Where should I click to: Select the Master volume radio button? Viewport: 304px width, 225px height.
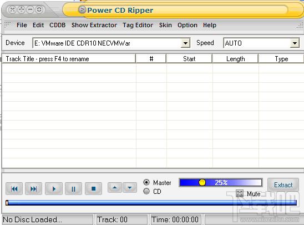pyautogui.click(x=146, y=182)
